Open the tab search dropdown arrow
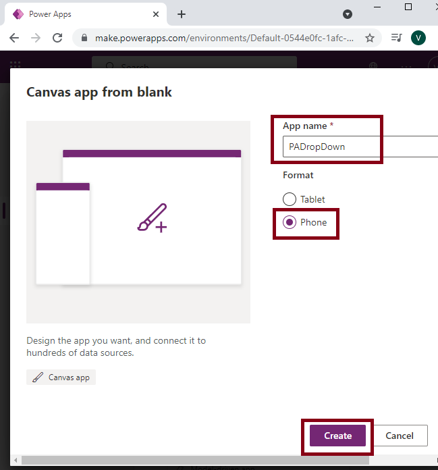This screenshot has width=438, height=470. (348, 14)
